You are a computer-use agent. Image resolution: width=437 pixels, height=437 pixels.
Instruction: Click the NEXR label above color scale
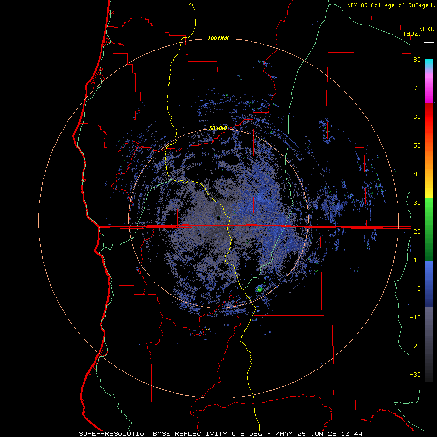tap(427, 29)
